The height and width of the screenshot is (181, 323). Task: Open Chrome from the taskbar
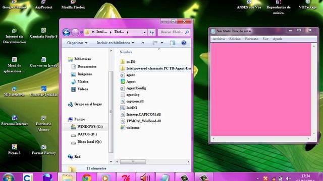pyautogui.click(x=87, y=177)
